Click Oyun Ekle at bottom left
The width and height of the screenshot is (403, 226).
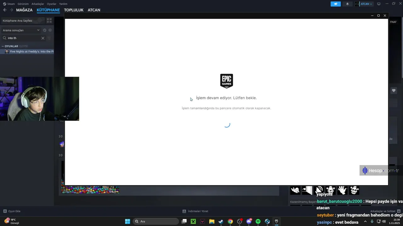12,211
